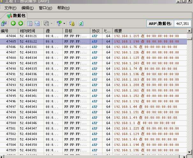Toggle the auto-scroll lock icon
Viewport: 193px width, 158px height.
(72, 23)
